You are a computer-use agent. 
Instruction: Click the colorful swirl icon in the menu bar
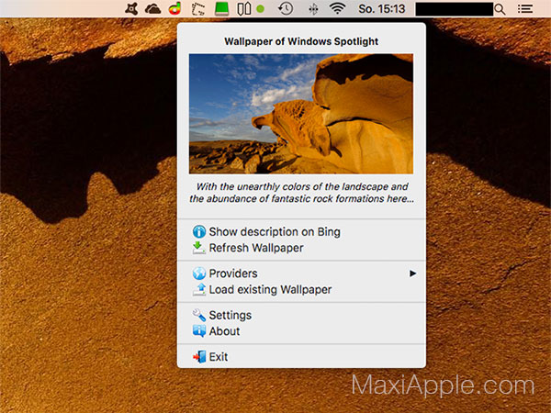(x=175, y=8)
